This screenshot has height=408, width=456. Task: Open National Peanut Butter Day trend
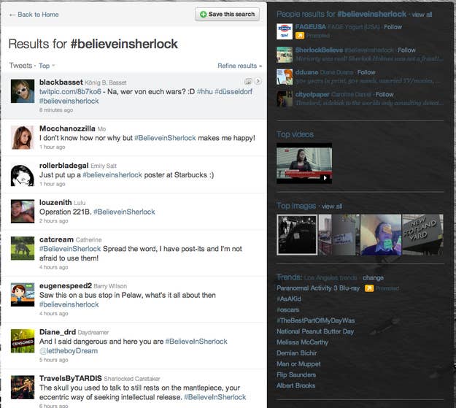[315, 331]
